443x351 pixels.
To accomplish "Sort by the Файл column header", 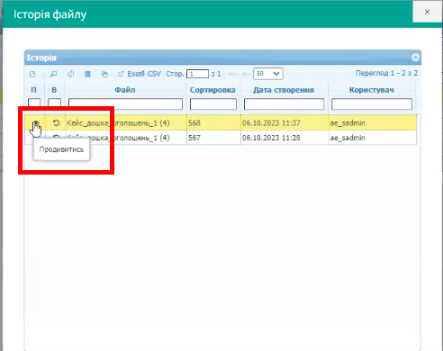I will (125, 90).
